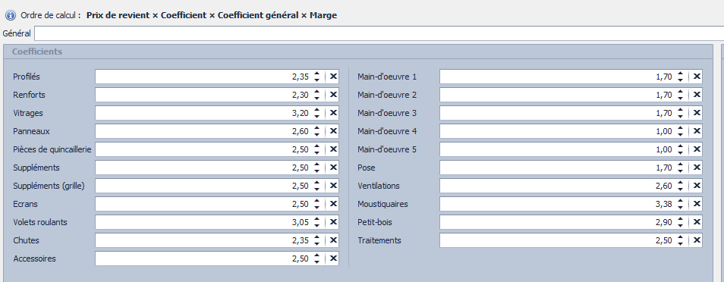This screenshot has width=724, height=282.
Task: Decrease Traitements coefficient using the down arrow
Action: [x=680, y=243]
